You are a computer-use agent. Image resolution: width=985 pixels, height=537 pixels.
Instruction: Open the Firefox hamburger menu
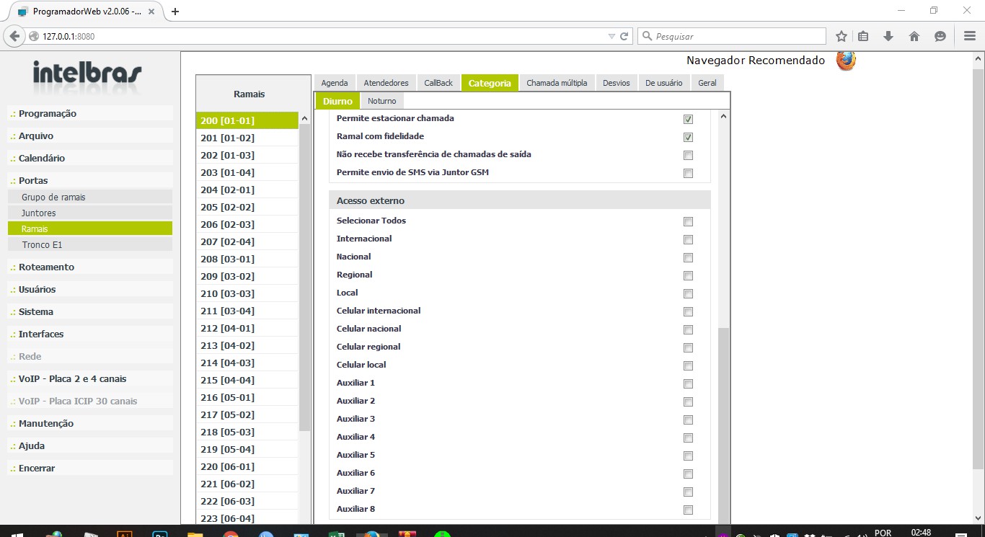(x=969, y=36)
